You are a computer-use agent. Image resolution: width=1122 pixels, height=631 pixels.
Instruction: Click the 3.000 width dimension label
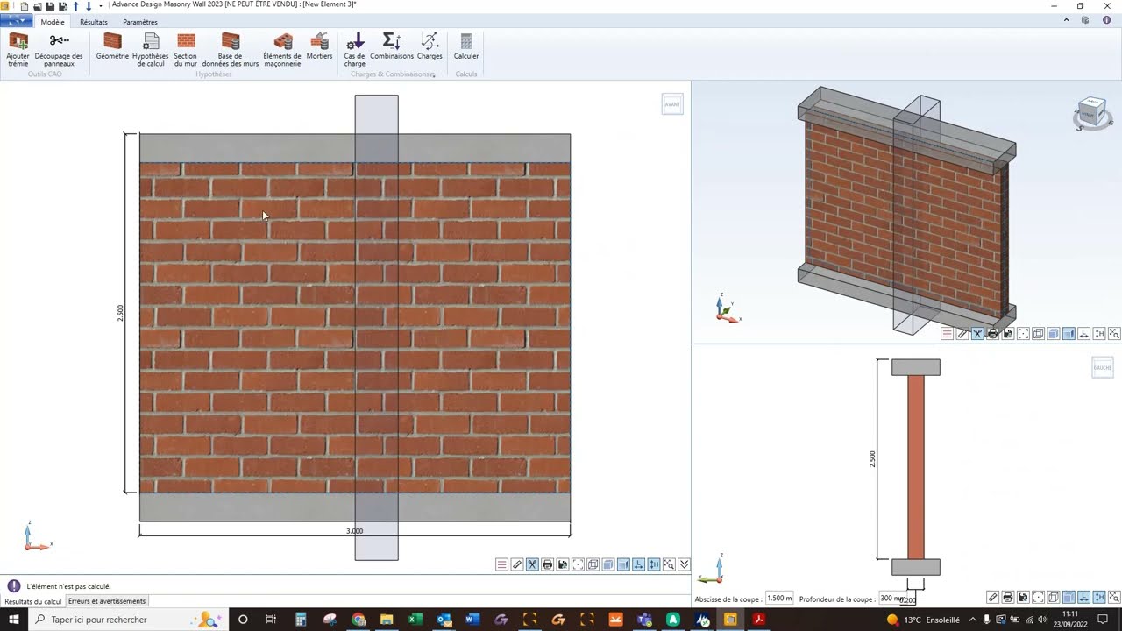pyautogui.click(x=354, y=531)
